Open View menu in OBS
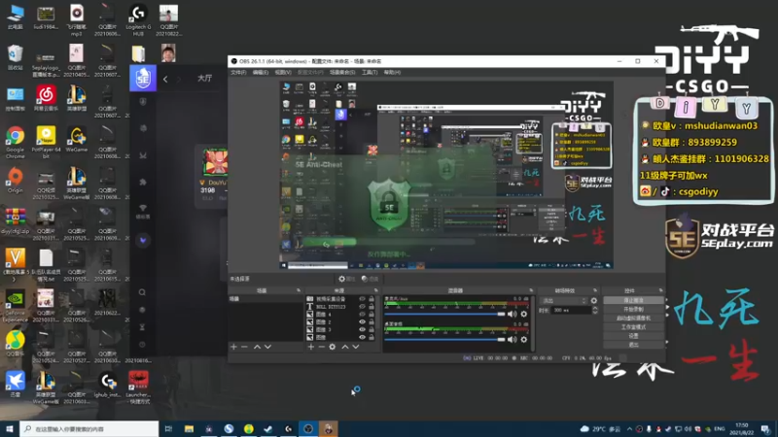Image resolution: width=778 pixels, height=437 pixels. (283, 72)
